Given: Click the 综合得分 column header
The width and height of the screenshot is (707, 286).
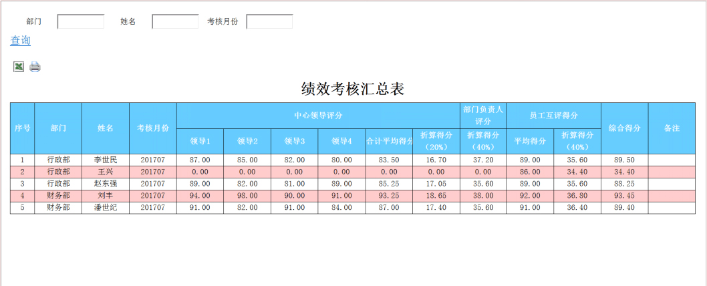Looking at the screenshot, I should (623, 128).
